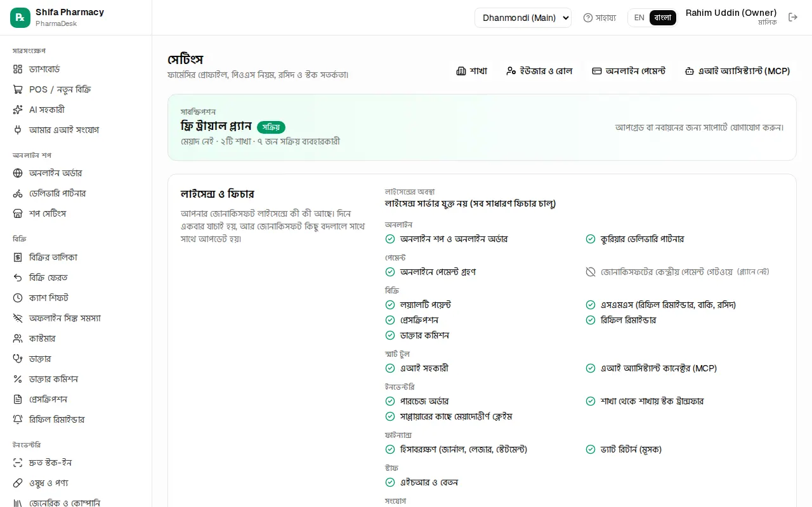This screenshot has height=507, width=812.
Task: Open the অনলাইন পেমেন্ট tab
Action: [x=629, y=71]
